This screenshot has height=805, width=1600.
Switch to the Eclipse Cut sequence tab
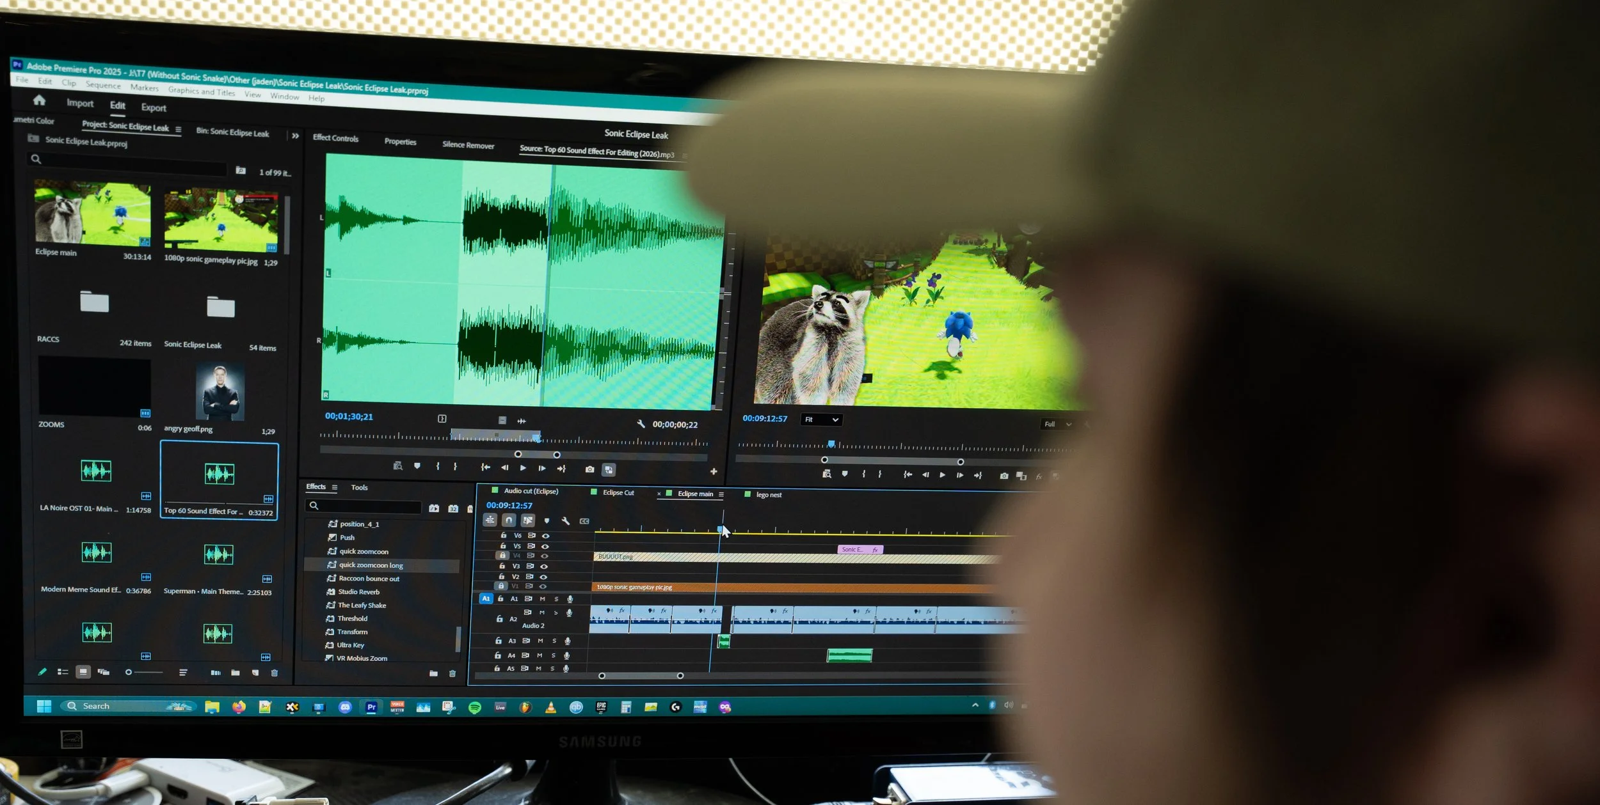[618, 492]
